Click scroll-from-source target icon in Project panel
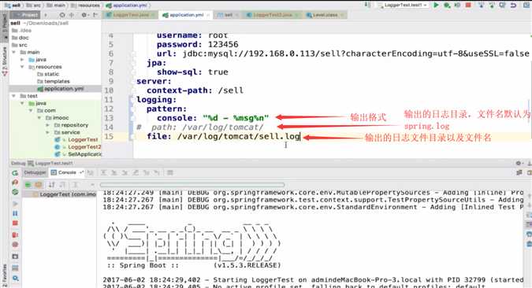 tap(62, 15)
